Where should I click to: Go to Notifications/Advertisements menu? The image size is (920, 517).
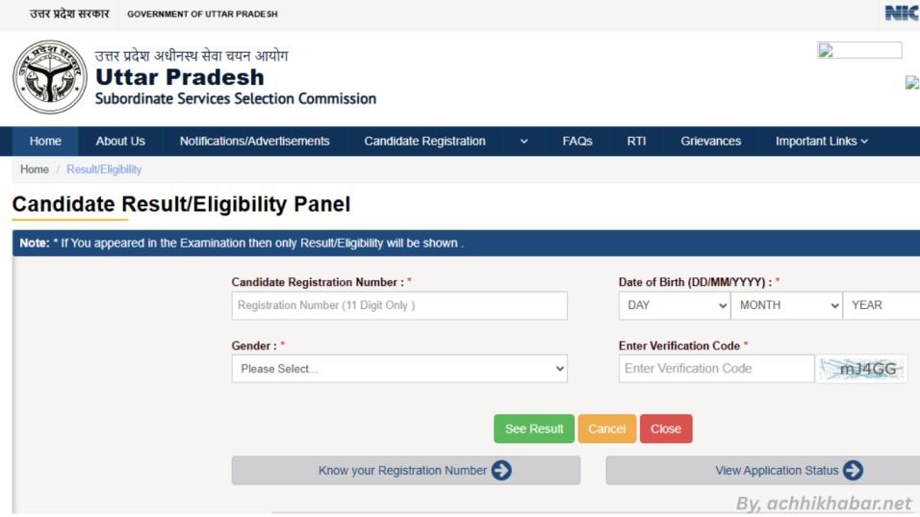coord(254,142)
